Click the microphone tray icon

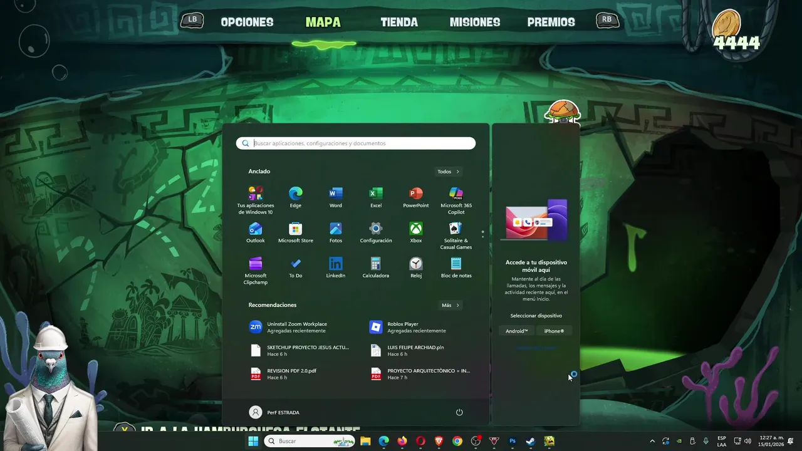(x=706, y=441)
